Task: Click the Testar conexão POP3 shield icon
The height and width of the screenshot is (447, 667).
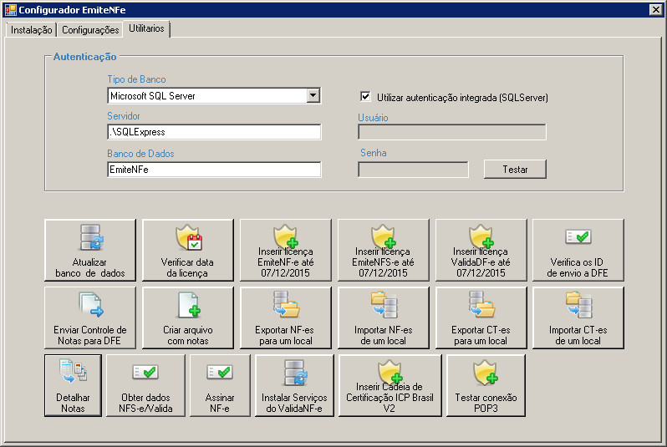Action: tap(486, 373)
